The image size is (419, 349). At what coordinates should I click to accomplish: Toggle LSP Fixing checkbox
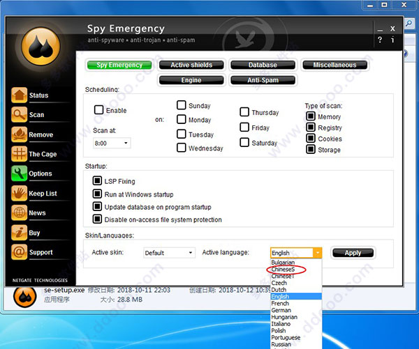pos(97,180)
